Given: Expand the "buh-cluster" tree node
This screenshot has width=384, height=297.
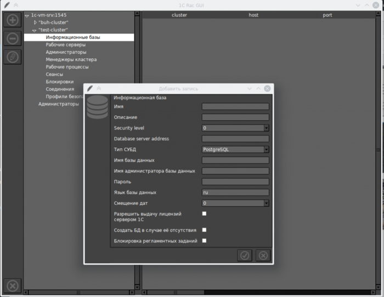Looking at the screenshot, I should (35, 23).
